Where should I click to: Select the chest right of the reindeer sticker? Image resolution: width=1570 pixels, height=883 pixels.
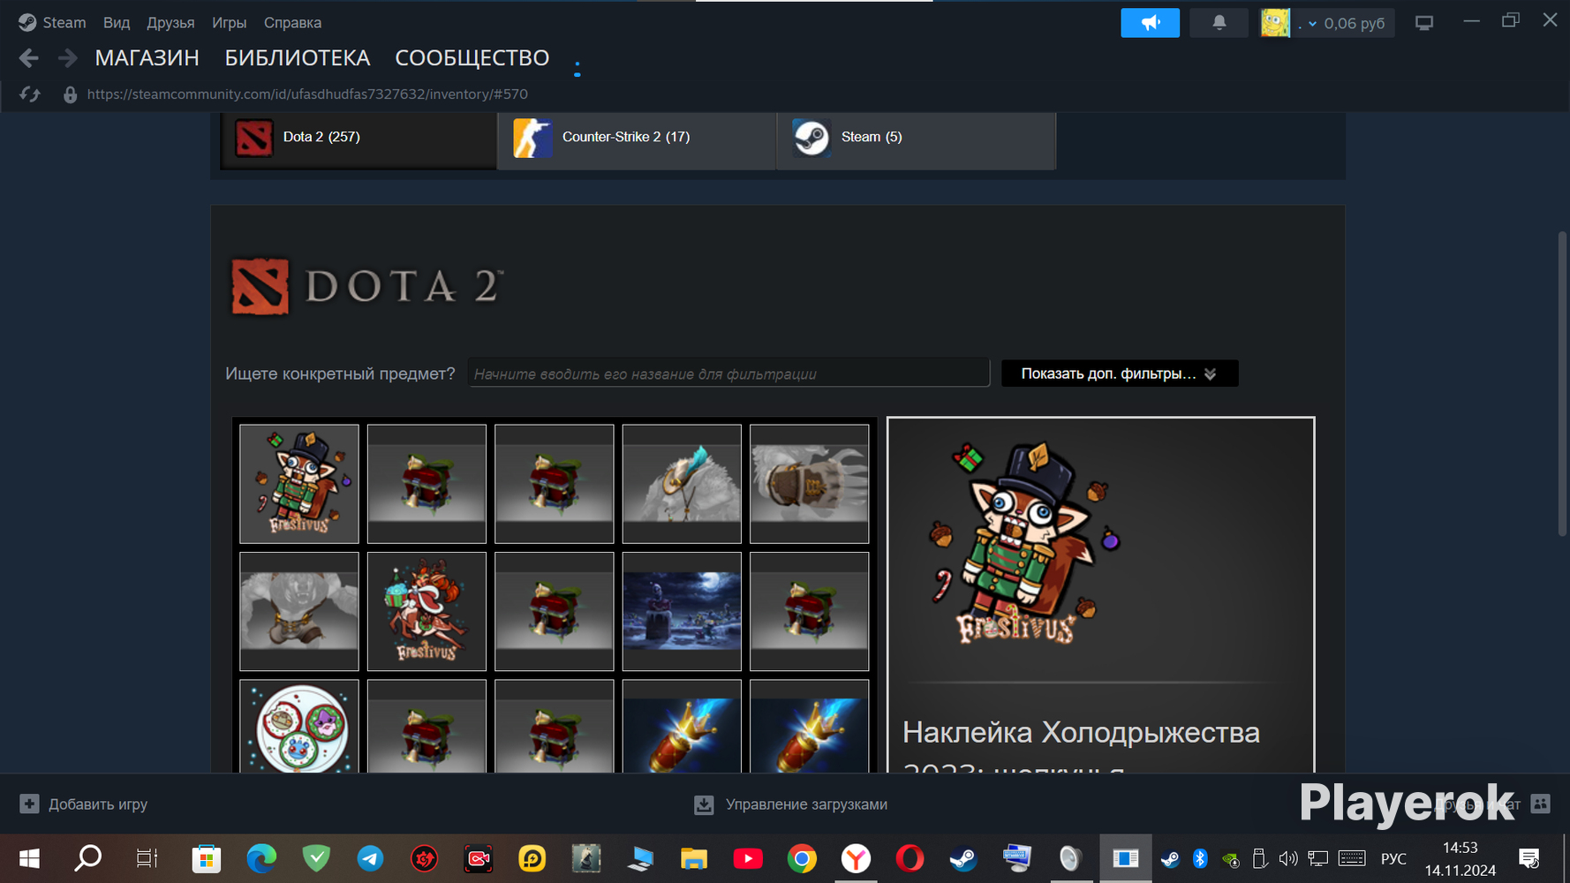[555, 611]
